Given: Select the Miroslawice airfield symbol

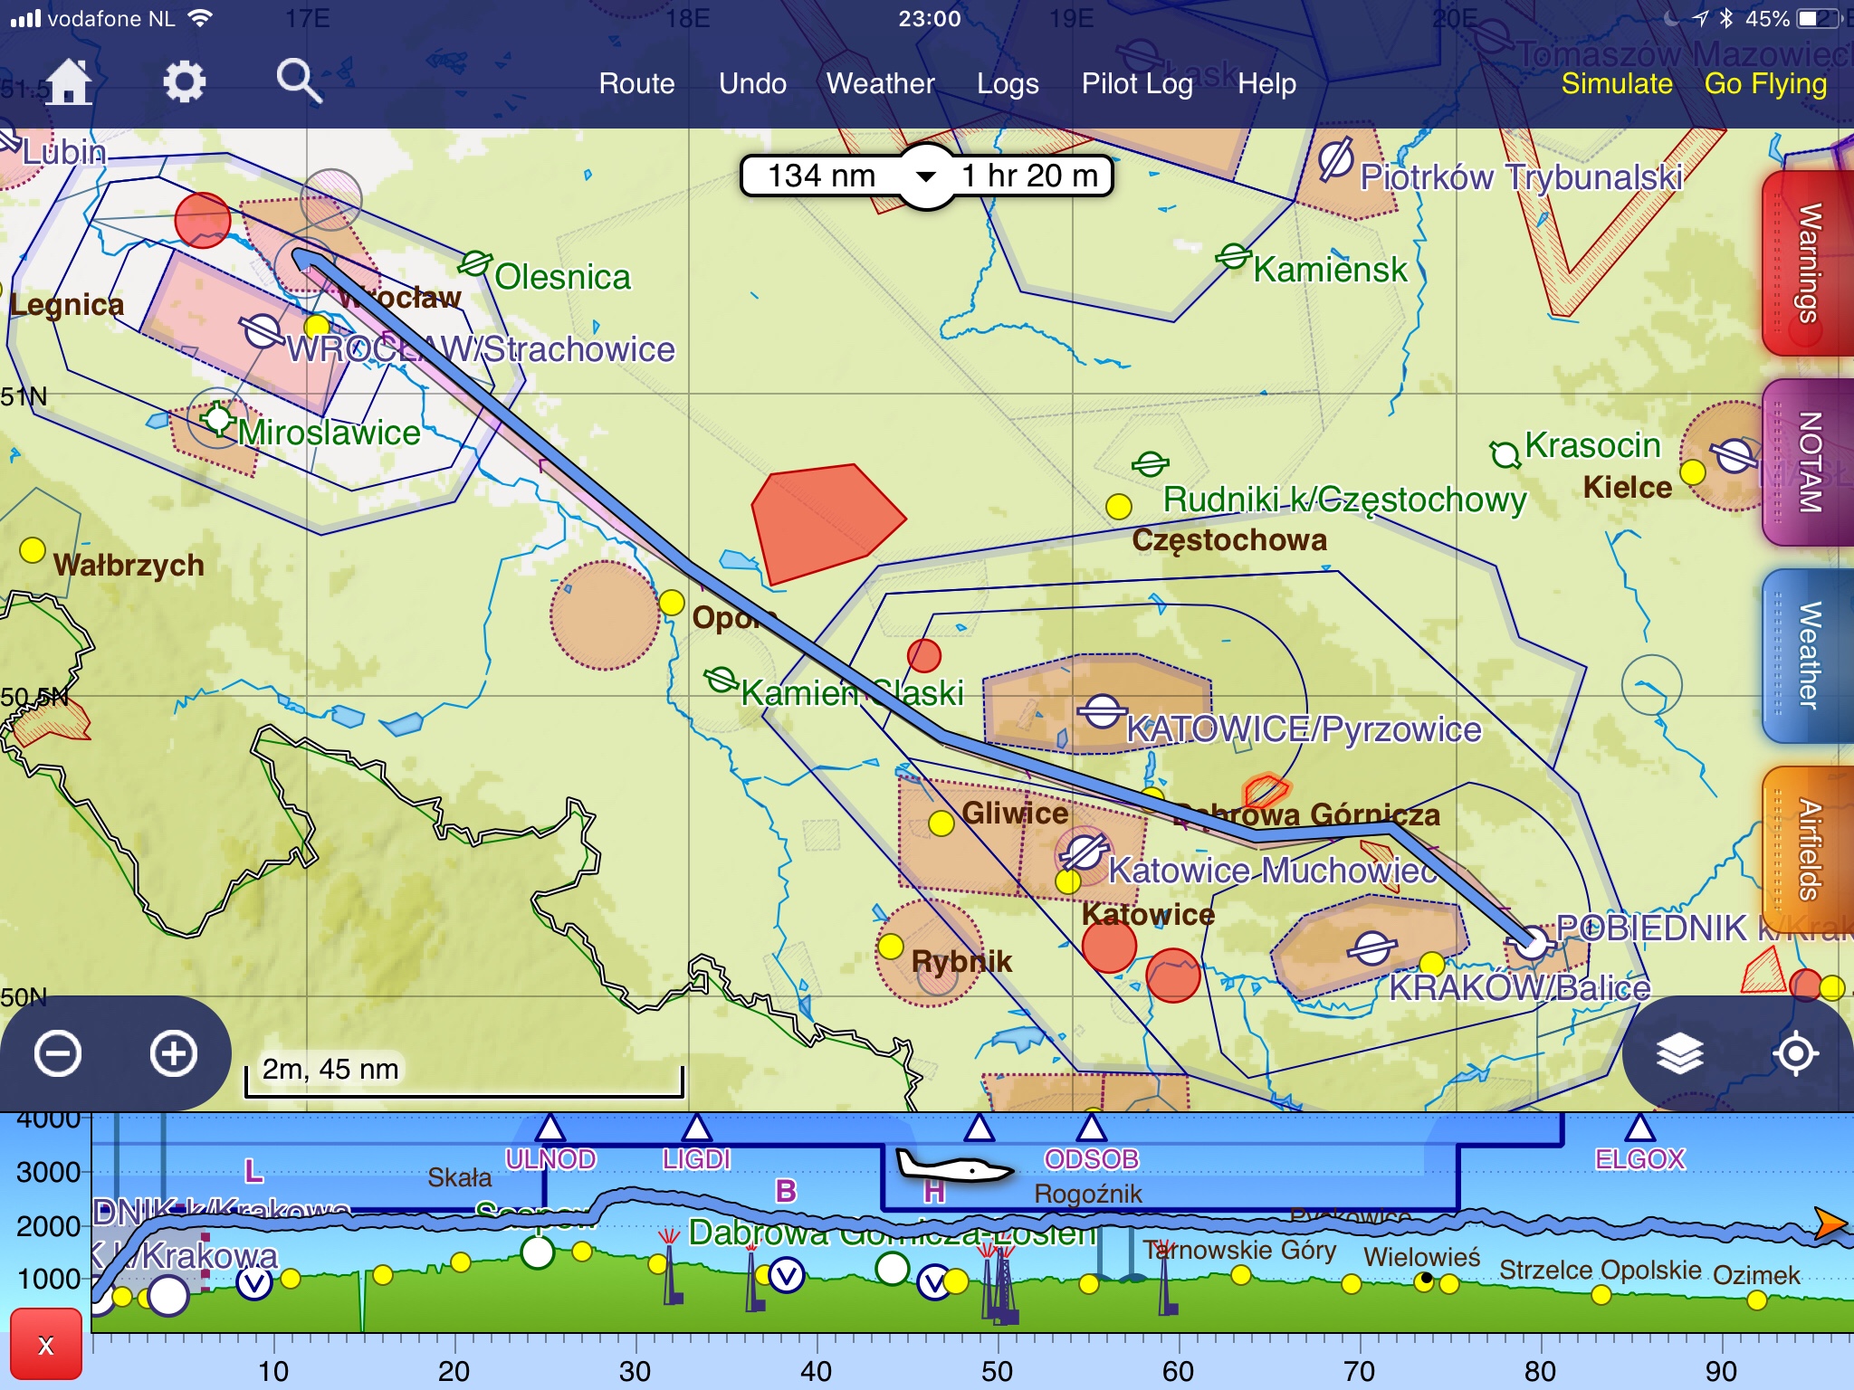Looking at the screenshot, I should pos(217,419).
